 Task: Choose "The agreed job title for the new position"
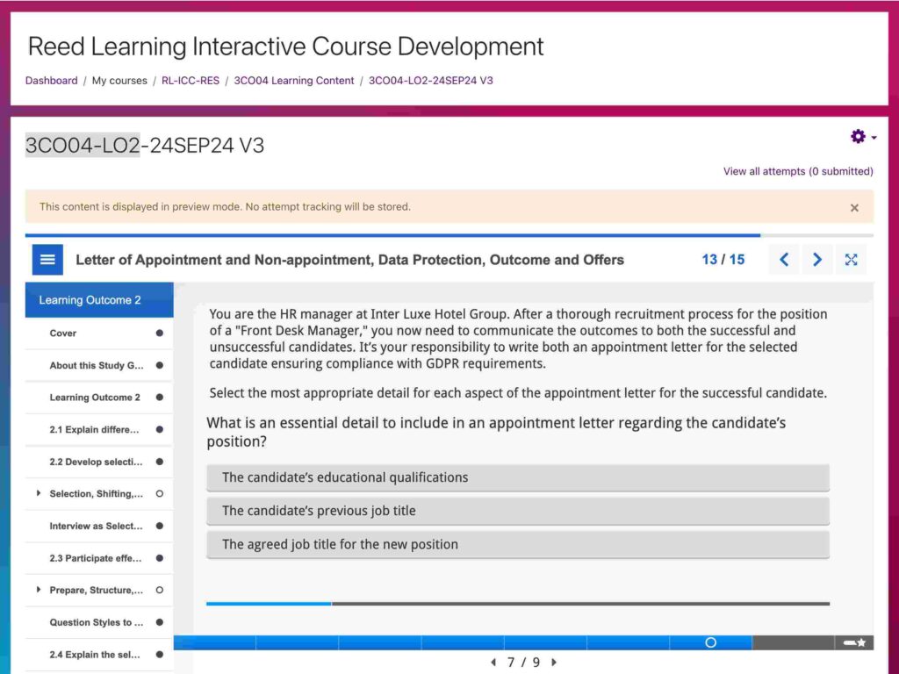517,544
